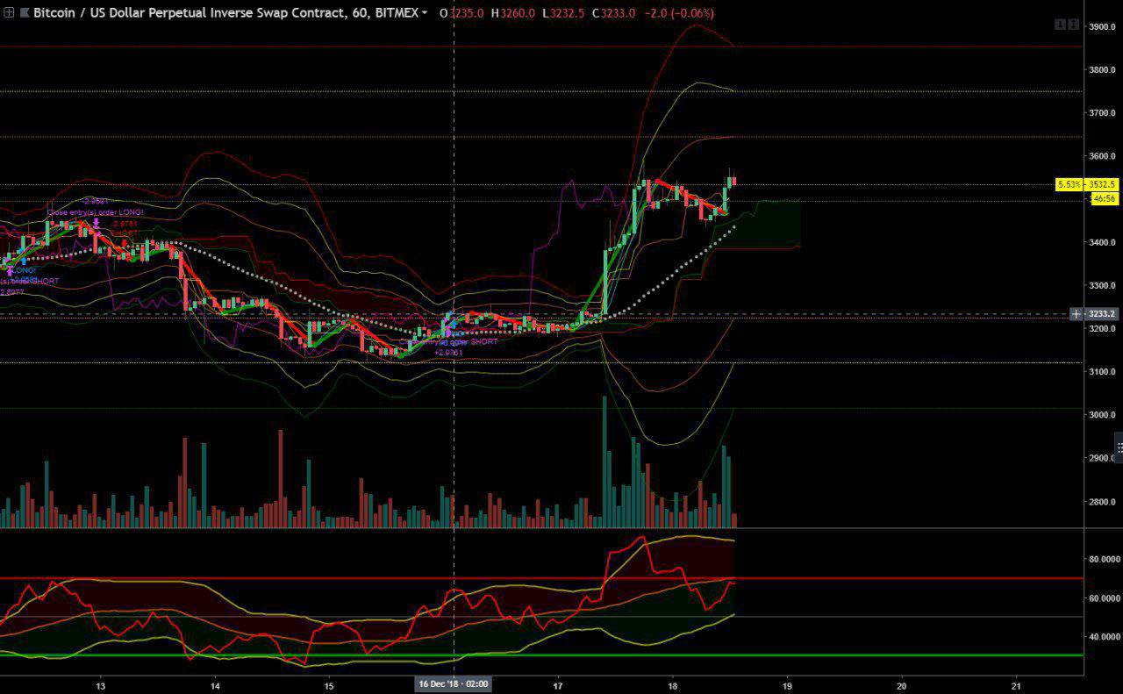The image size is (1123, 694).
Task: Click the 'Close entry(s) order LONG!' annotation
Action: tap(95, 212)
